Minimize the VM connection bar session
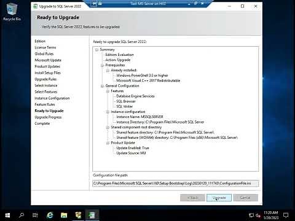Screen dimensions: 295x221 click(189, 4)
